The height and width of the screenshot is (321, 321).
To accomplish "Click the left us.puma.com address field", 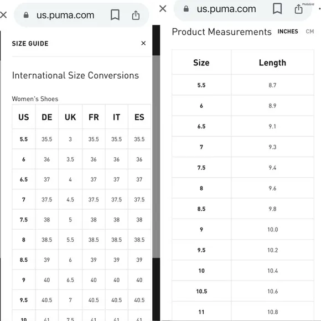I will pyautogui.click(x=81, y=15).
